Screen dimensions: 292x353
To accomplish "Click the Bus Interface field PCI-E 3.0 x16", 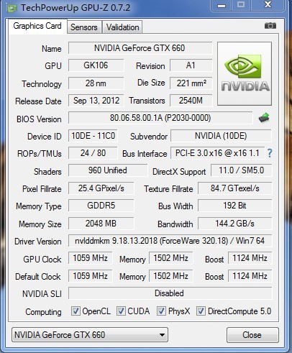I will coord(217,153).
